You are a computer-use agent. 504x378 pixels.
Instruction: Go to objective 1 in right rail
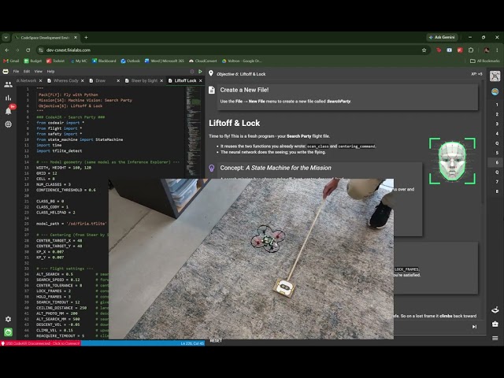click(x=497, y=105)
